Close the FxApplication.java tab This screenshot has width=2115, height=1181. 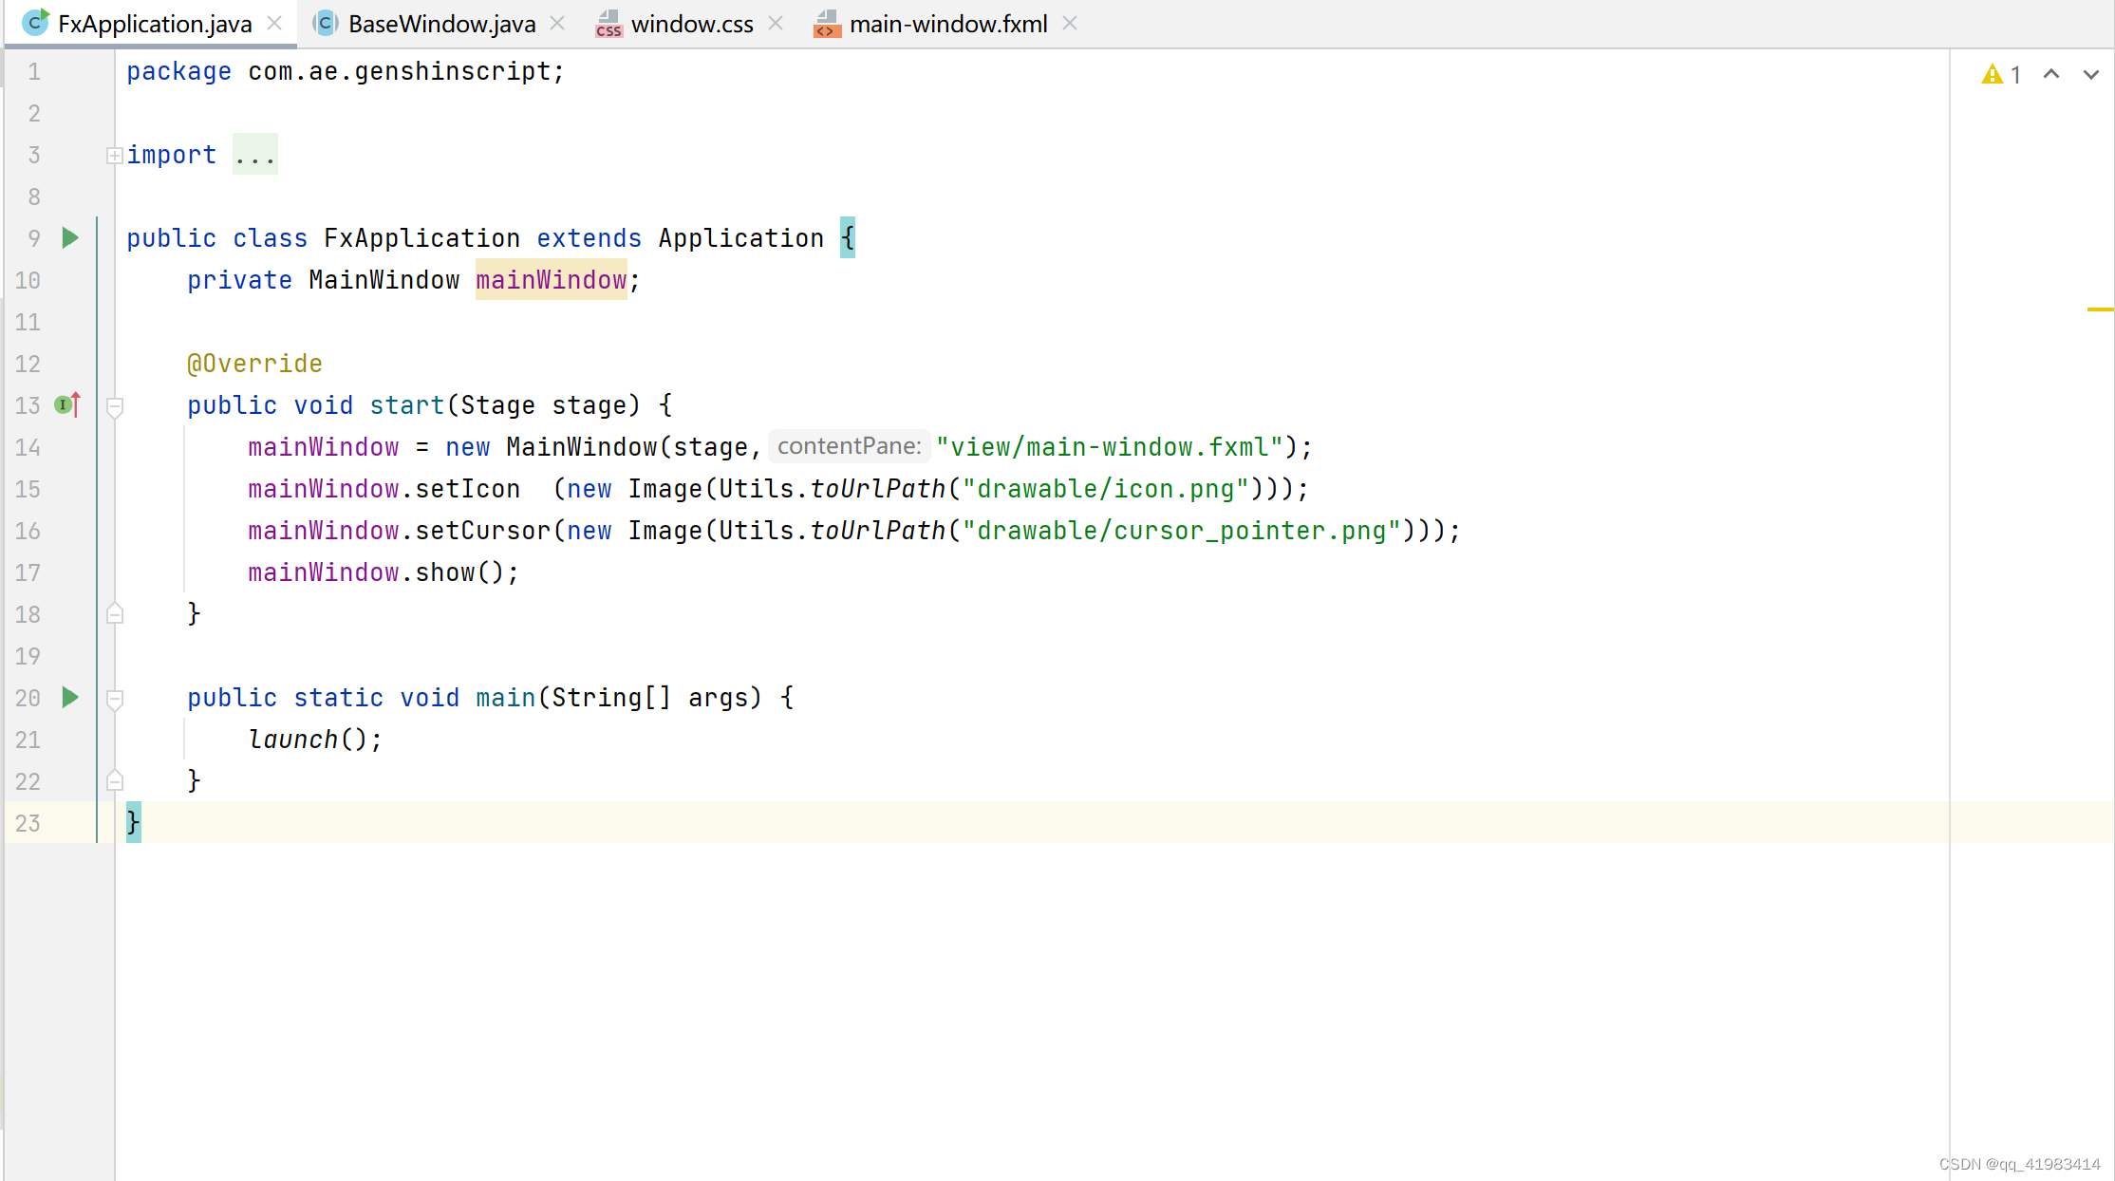274,23
